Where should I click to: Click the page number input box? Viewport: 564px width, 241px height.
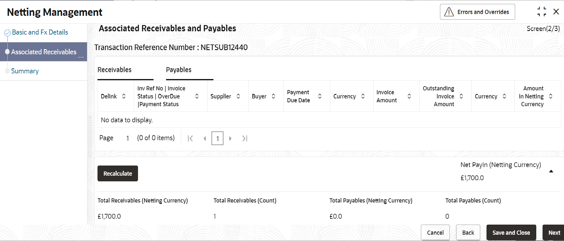(x=217, y=138)
